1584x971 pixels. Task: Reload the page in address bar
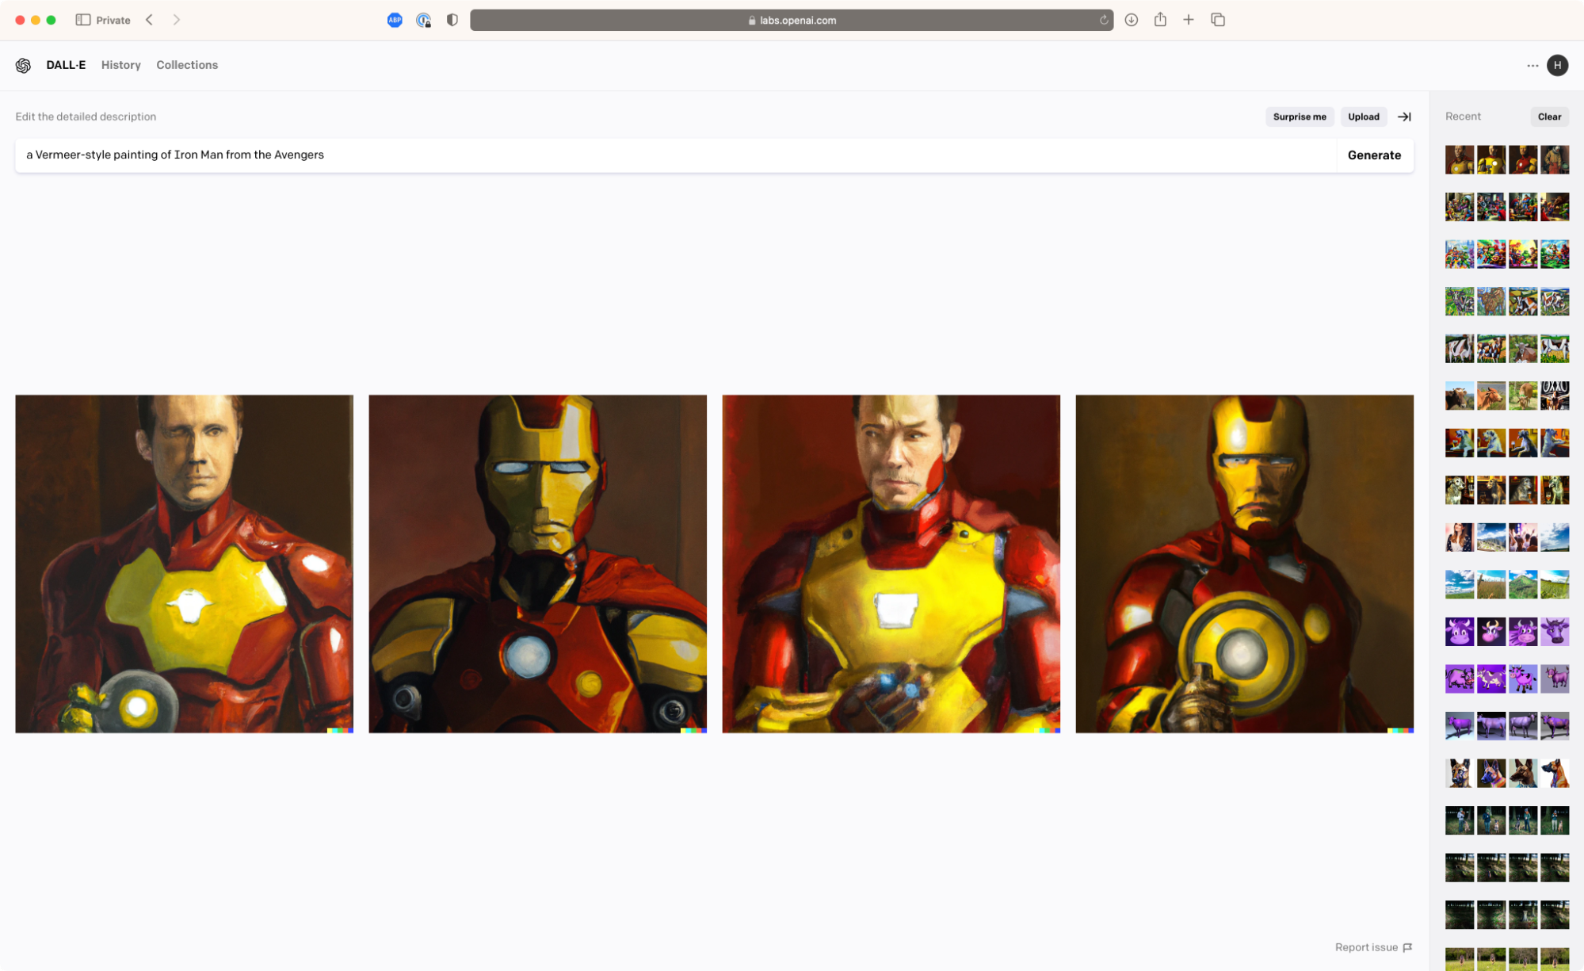1104,21
